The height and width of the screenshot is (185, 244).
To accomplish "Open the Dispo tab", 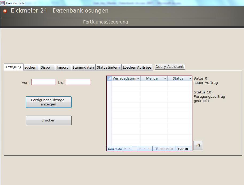I will pyautogui.click(x=47, y=67).
